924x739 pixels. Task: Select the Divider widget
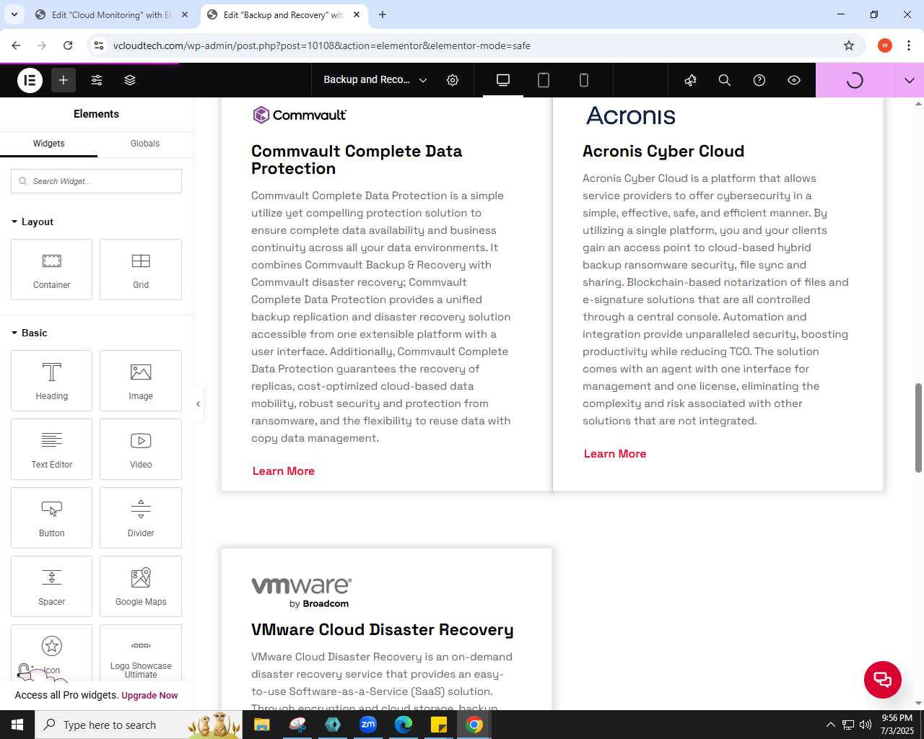(x=141, y=517)
